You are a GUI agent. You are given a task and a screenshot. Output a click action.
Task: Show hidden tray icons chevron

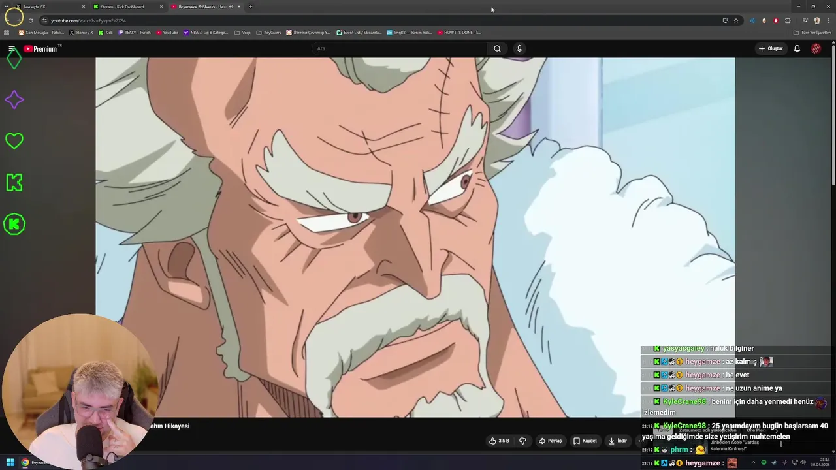pos(753,462)
